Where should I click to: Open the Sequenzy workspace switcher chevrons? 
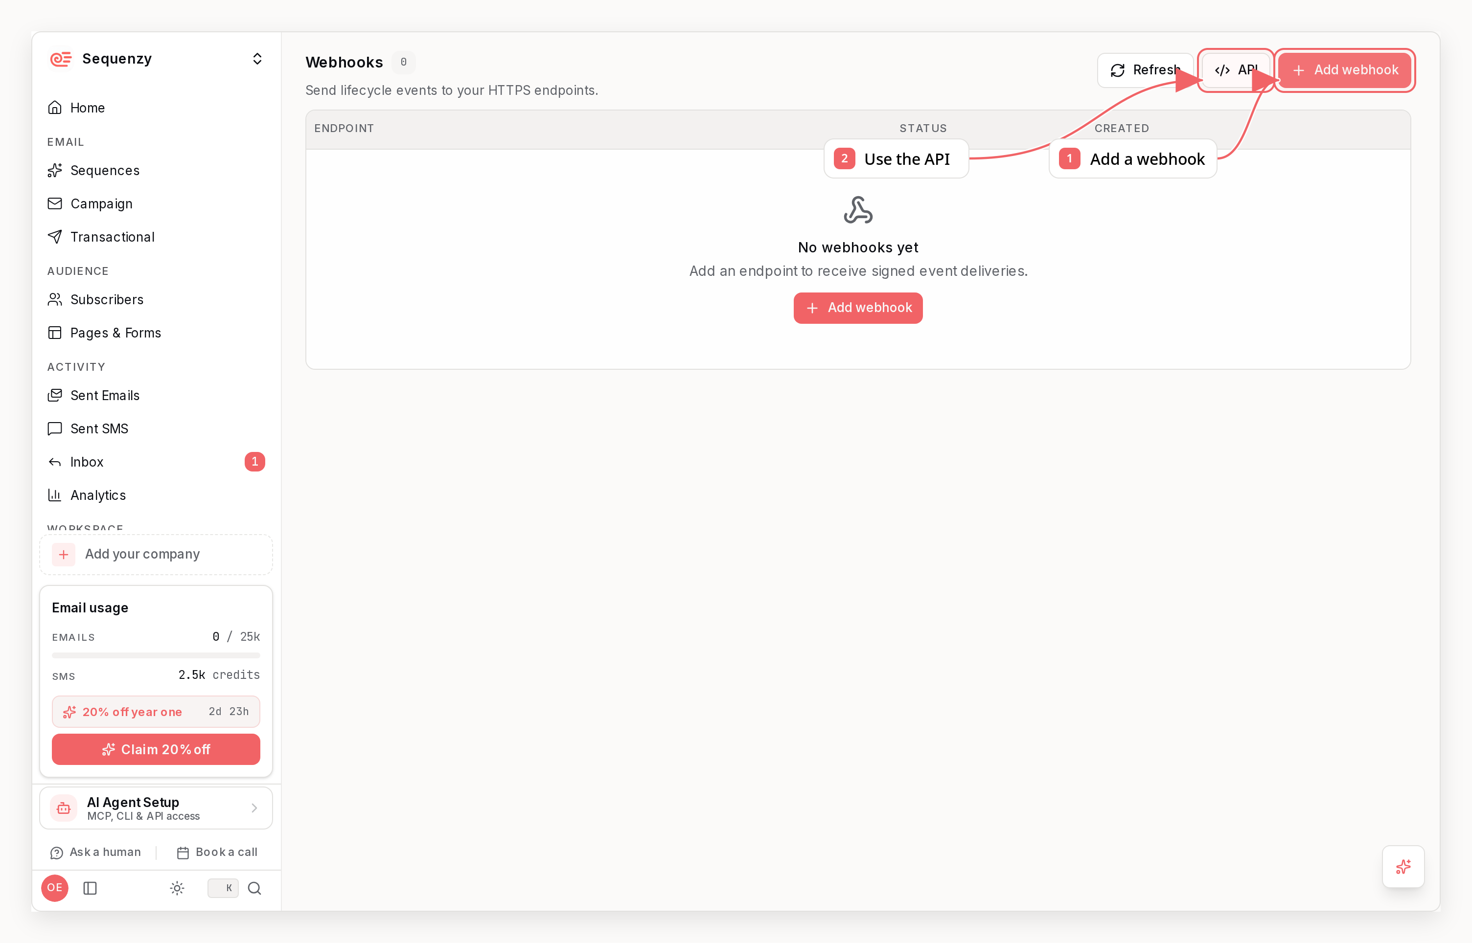(257, 59)
